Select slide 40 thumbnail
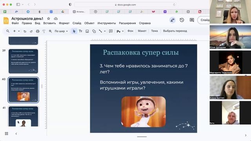 click(24, 90)
